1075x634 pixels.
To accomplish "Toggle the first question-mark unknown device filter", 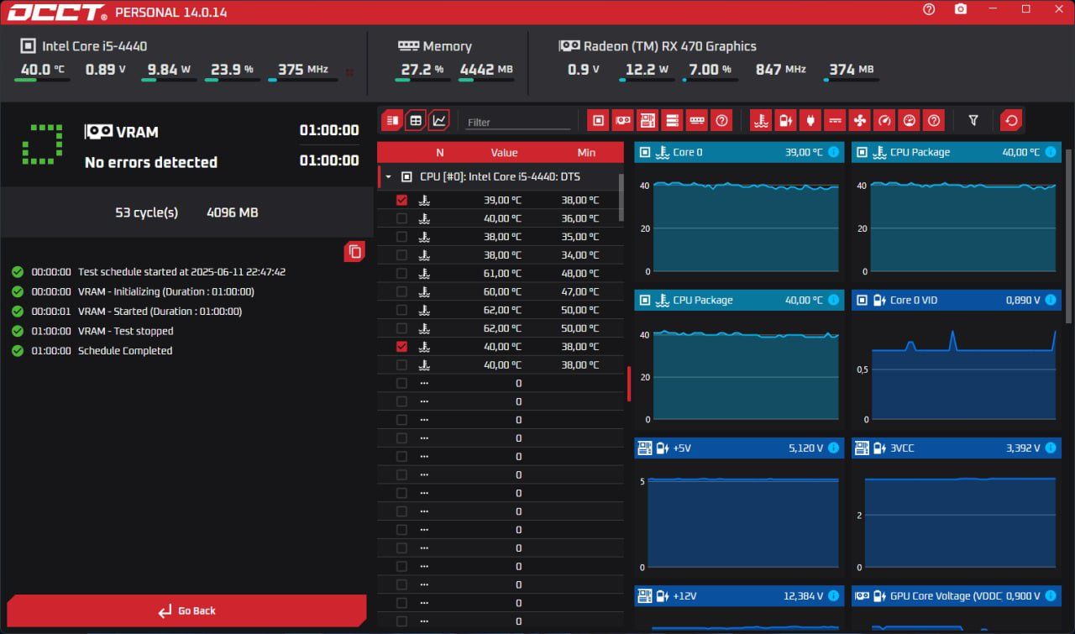I will pyautogui.click(x=721, y=120).
